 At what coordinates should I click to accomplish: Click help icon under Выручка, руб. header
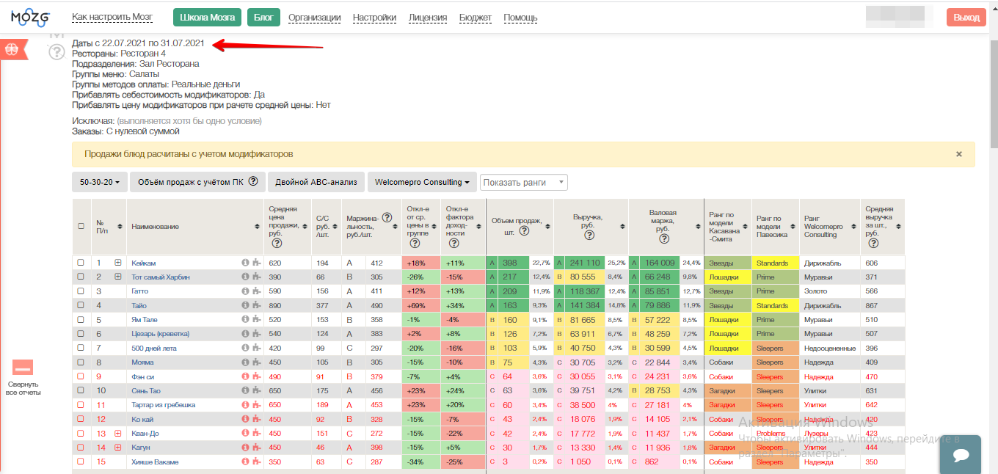click(590, 235)
